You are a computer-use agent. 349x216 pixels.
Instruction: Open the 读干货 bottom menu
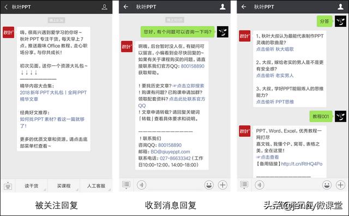(32, 185)
